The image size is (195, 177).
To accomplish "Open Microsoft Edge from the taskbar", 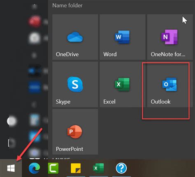I will click(x=34, y=168).
